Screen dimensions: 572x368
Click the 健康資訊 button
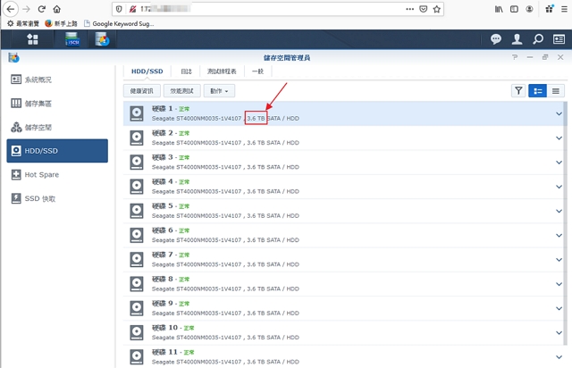141,91
